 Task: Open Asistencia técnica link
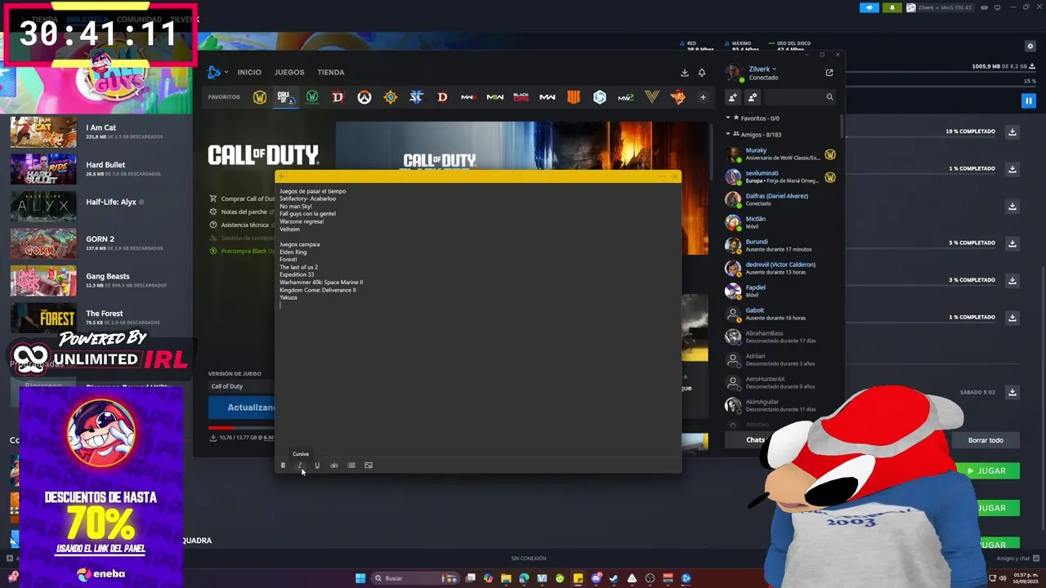click(x=242, y=225)
